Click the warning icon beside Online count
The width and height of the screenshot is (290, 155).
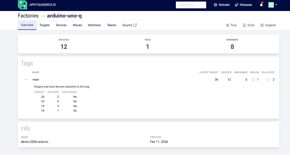[253, 79]
